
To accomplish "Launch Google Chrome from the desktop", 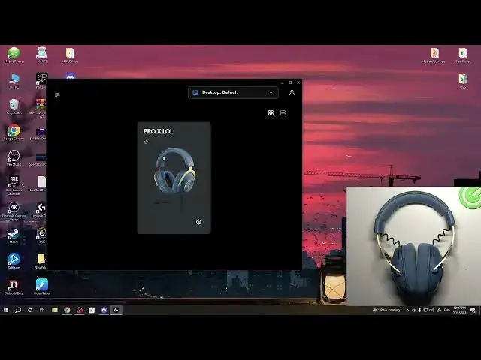I will coord(14,132).
